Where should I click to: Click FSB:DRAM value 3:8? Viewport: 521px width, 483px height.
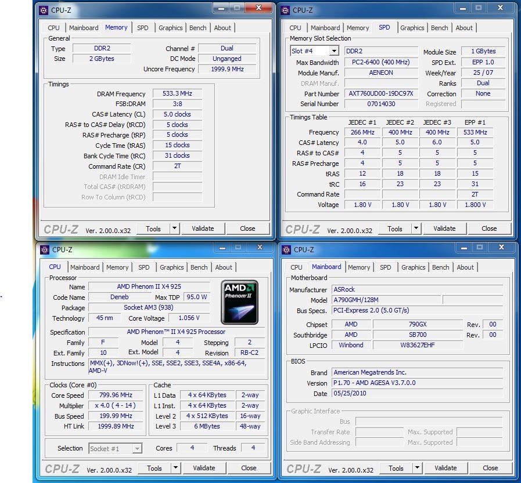coord(177,104)
